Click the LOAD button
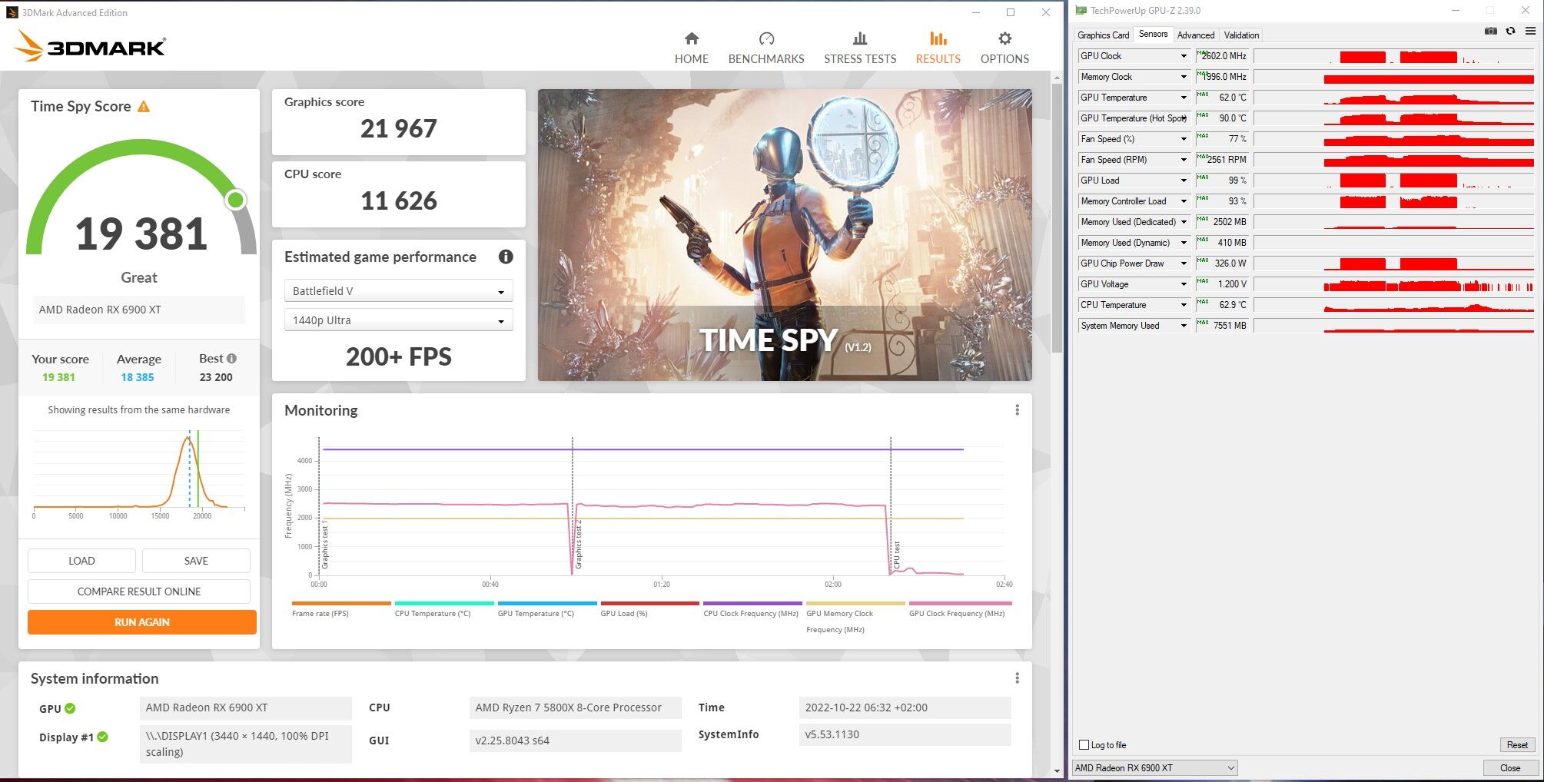Image resolution: width=1544 pixels, height=782 pixels. point(81,561)
